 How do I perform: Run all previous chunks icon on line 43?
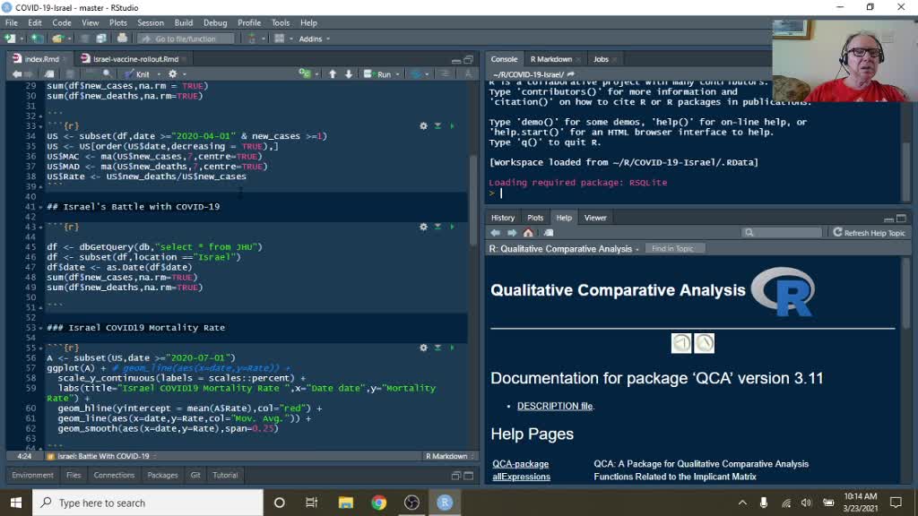coord(437,227)
